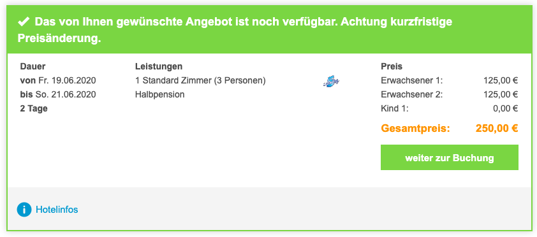Click the word Preisänderung in the banner
The width and height of the screenshot is (537, 237).
pyautogui.click(x=59, y=39)
